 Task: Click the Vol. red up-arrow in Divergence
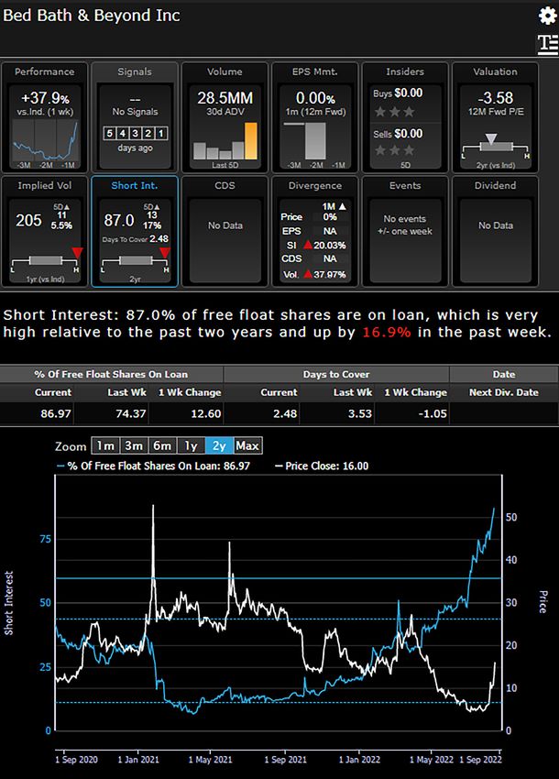click(308, 274)
